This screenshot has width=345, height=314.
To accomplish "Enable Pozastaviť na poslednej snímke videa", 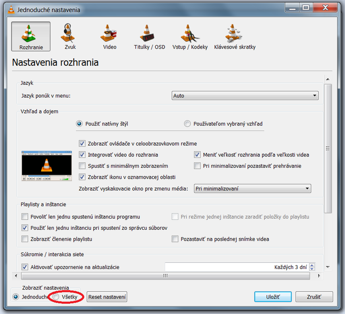I will coord(175,239).
